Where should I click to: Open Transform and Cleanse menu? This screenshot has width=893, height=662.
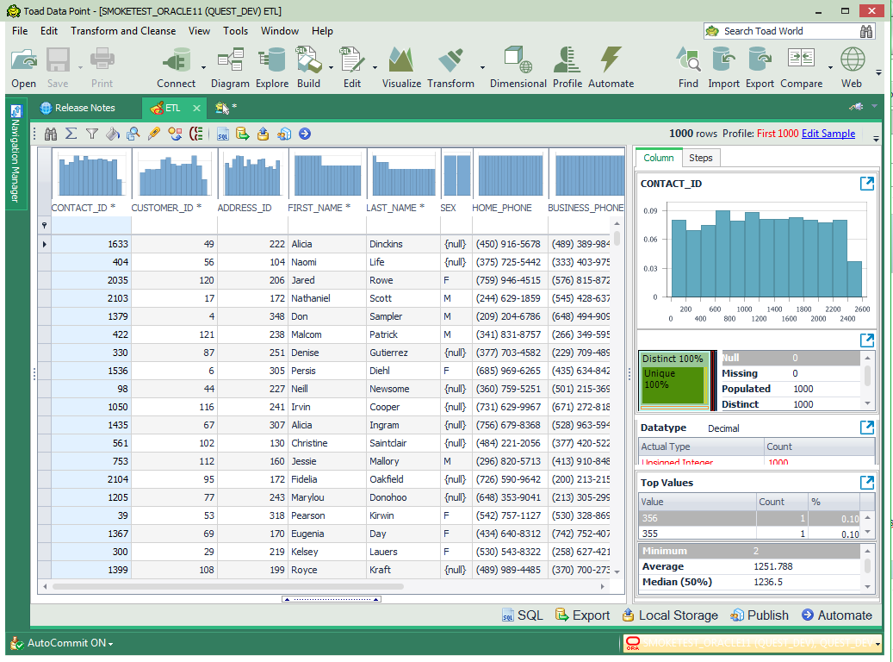(x=123, y=31)
